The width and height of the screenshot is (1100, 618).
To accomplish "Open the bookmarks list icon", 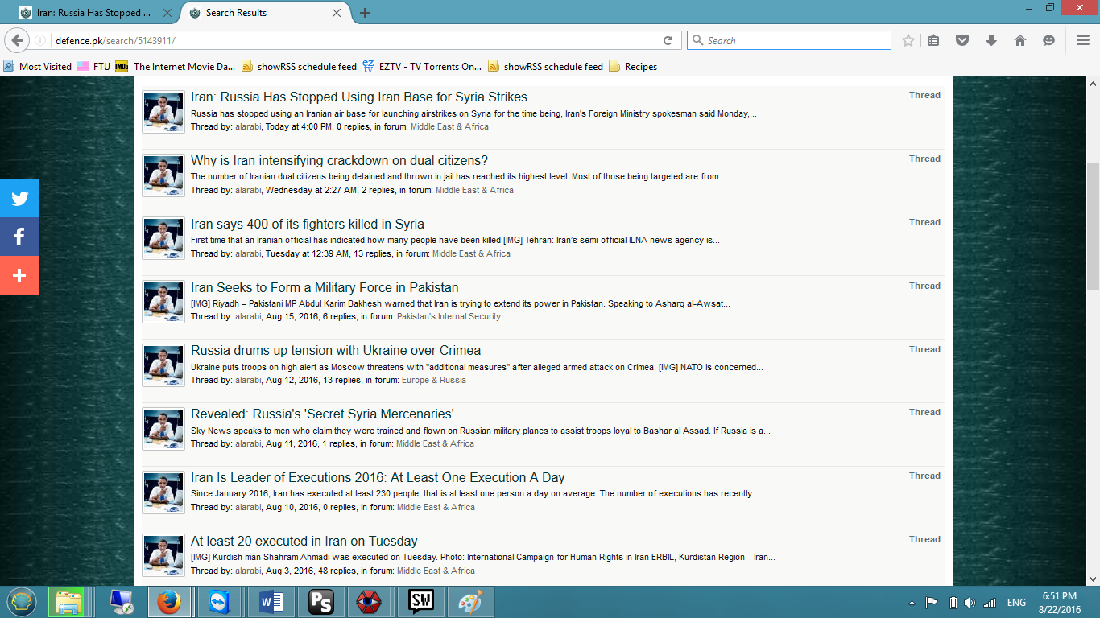I will click(x=933, y=40).
